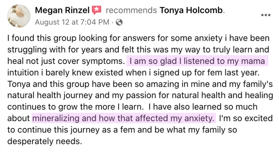This screenshot has width=279, height=152.
Task: Click the final line "desperately needs."
Action: tap(44, 141)
